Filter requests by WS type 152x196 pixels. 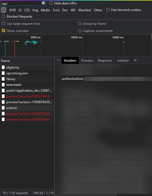click(x=73, y=10)
